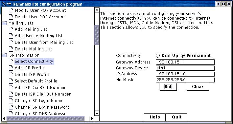This screenshot has width=233, height=124.
Task: Click document icon beside Add Mailing List
Action: [x=11, y=29]
